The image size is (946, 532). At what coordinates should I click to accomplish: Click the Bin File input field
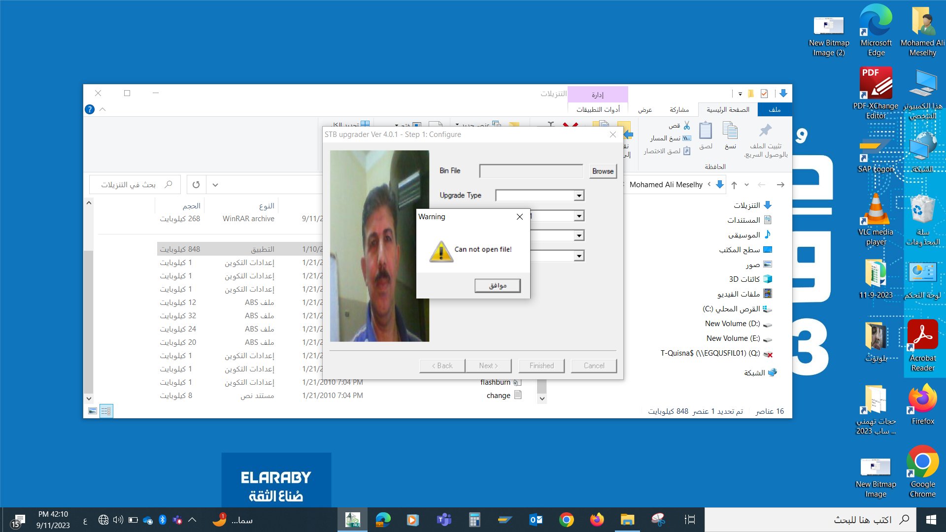point(531,171)
